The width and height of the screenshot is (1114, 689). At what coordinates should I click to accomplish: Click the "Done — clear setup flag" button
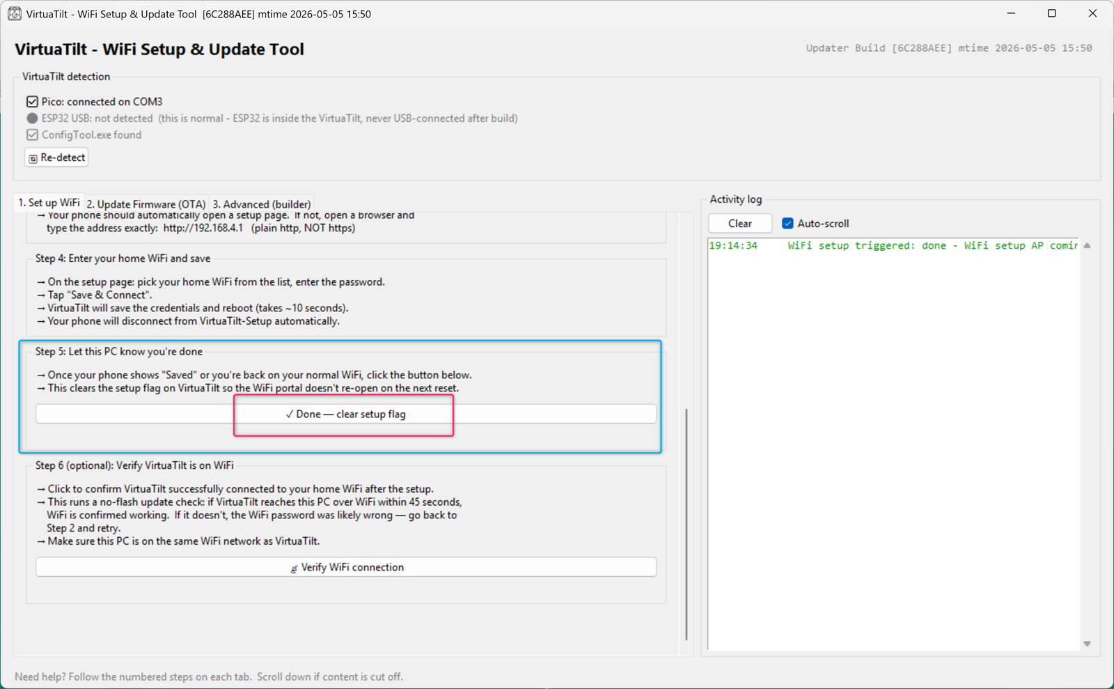coord(346,414)
